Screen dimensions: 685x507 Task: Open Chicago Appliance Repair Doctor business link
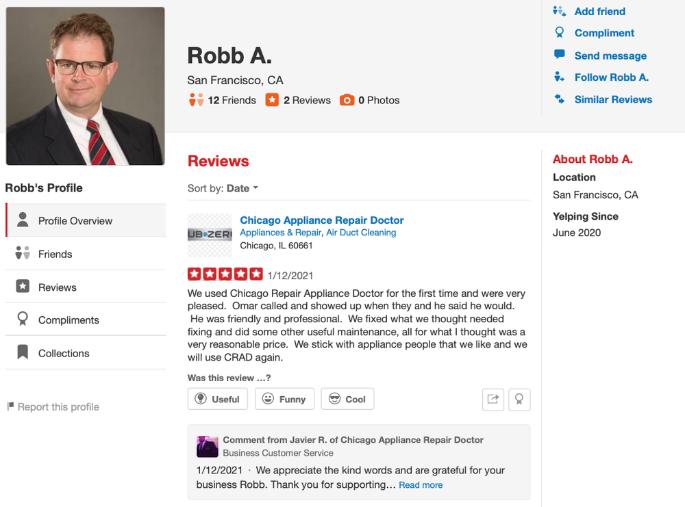(322, 220)
